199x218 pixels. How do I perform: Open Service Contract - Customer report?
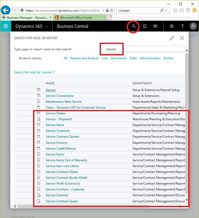(65, 189)
